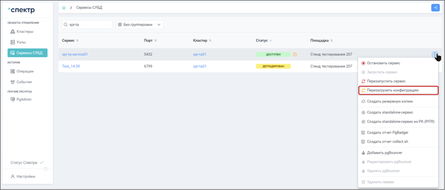
Task: Select Добавить pgBouncer from the menu
Action: tap(384, 153)
